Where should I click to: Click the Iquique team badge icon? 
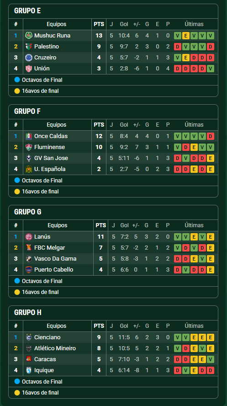(28, 370)
